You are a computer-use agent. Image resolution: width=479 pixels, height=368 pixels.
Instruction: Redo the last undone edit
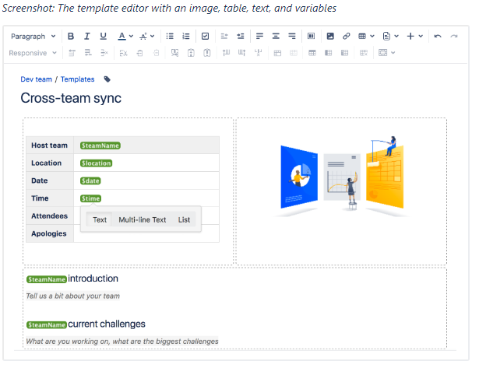pyautogui.click(x=454, y=37)
